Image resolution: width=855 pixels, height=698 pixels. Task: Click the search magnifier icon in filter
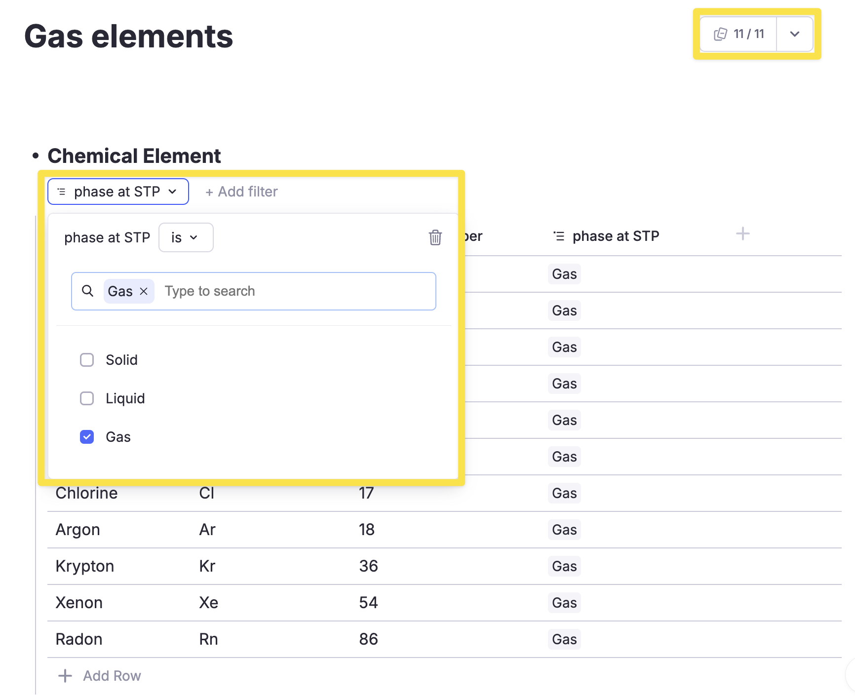coord(87,291)
